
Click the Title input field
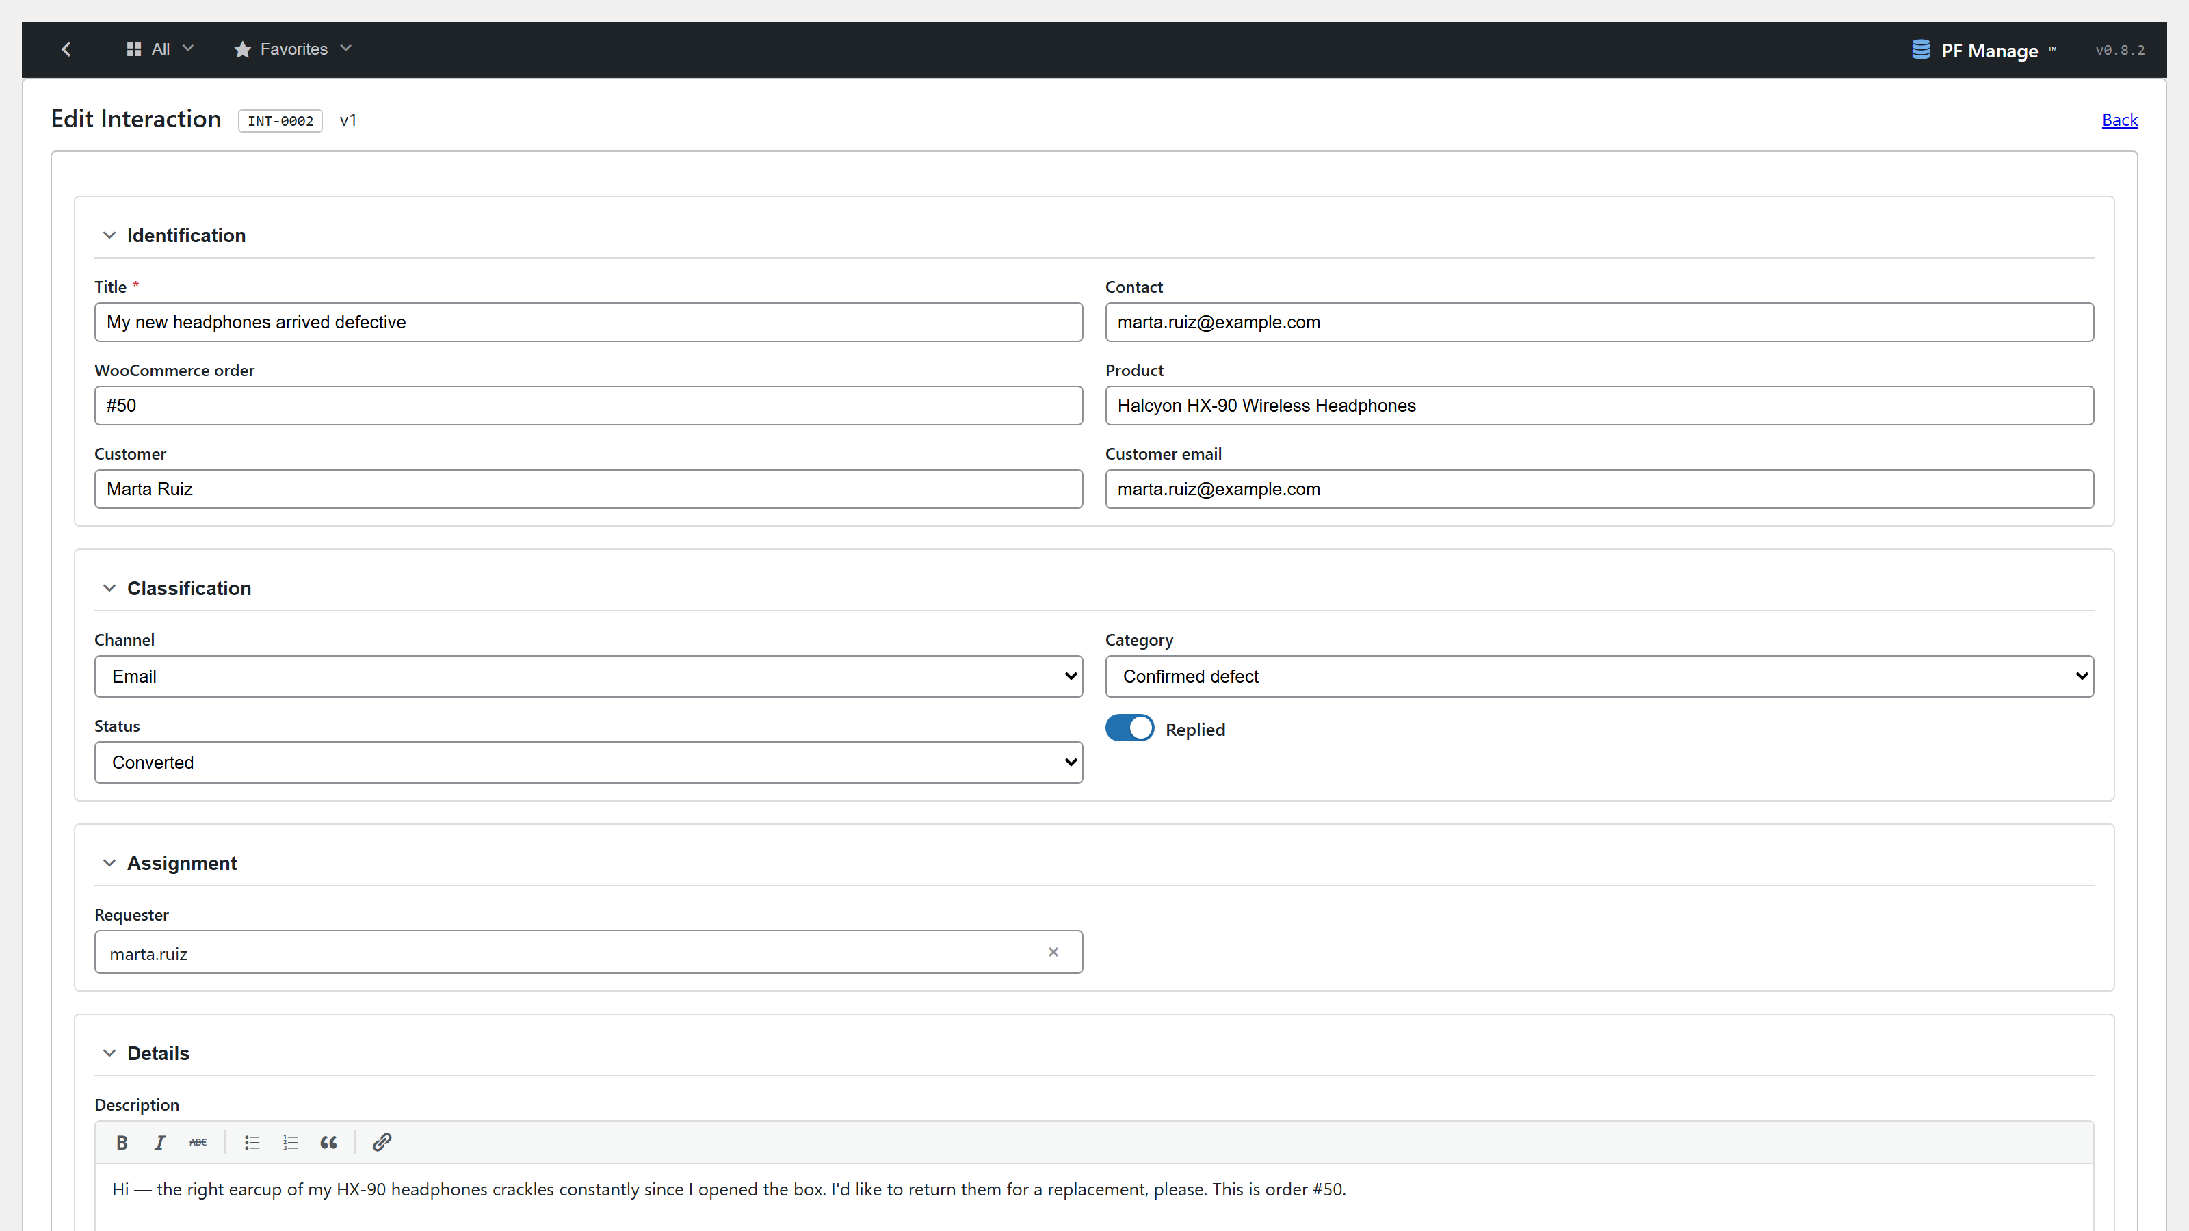click(x=588, y=322)
